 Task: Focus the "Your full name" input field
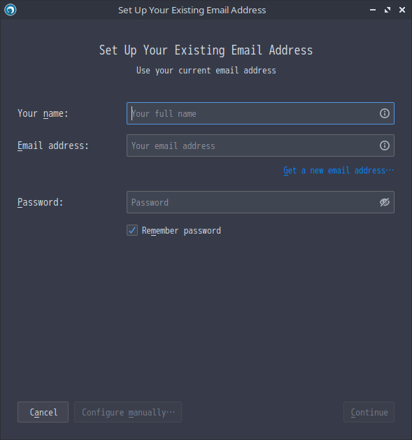(x=260, y=113)
